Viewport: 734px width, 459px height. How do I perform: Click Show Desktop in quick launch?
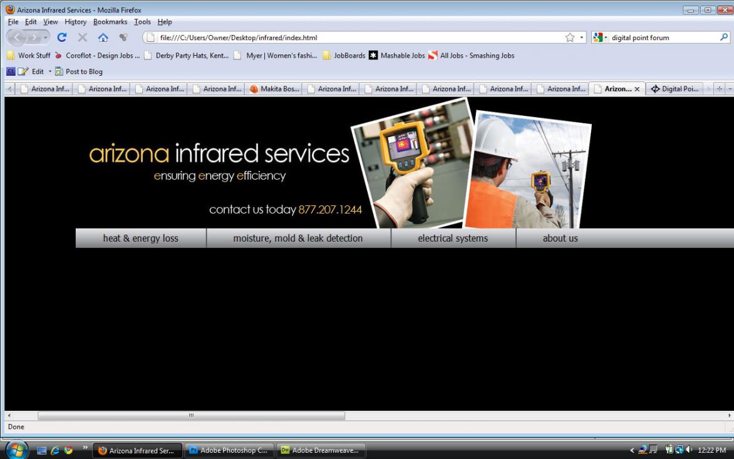(x=42, y=450)
